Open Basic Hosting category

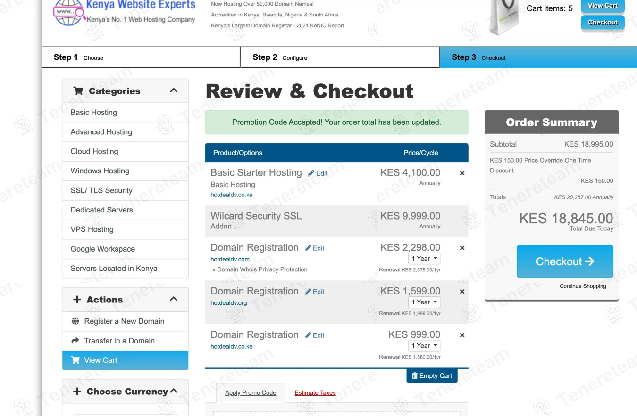125,113
